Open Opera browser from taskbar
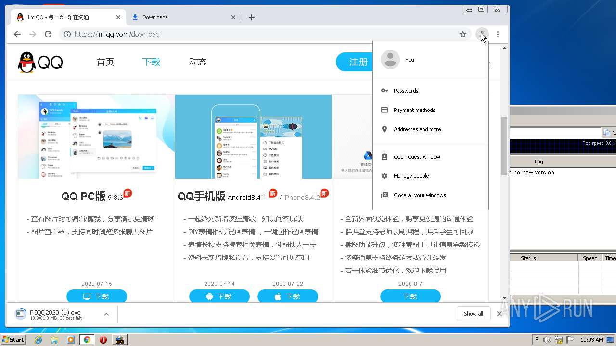This screenshot has height=346, width=616. coord(103,340)
